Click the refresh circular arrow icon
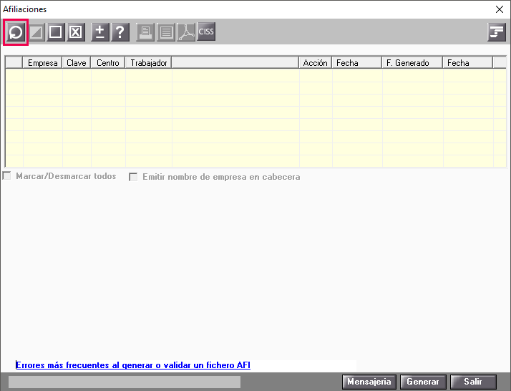Image resolution: width=511 pixels, height=391 pixels. 16,32
